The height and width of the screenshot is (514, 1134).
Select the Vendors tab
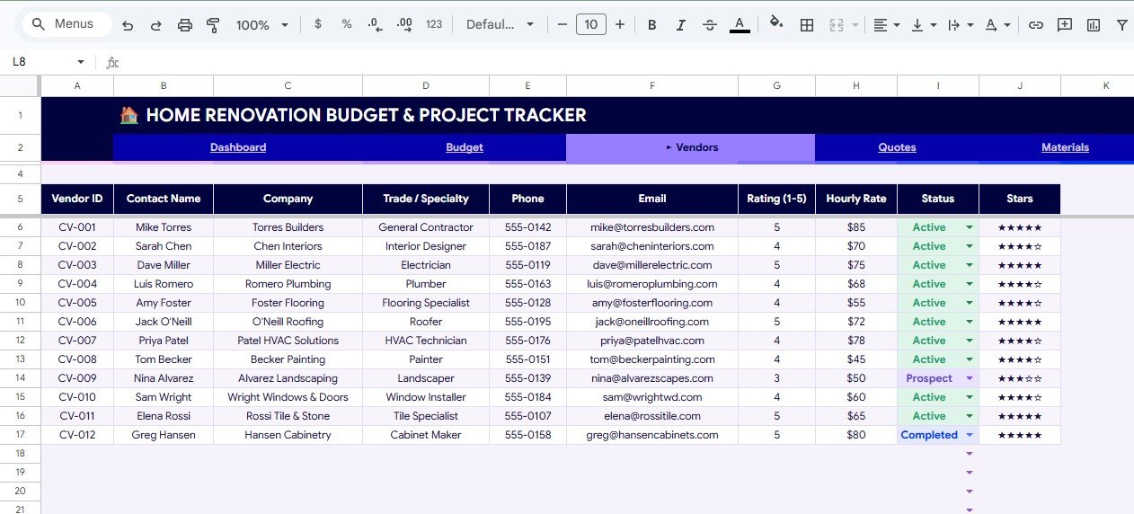690,147
